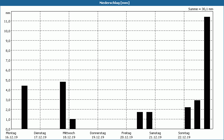Click the '5,0' y-axis value
The image size is (224, 140).
(x=8, y=80)
